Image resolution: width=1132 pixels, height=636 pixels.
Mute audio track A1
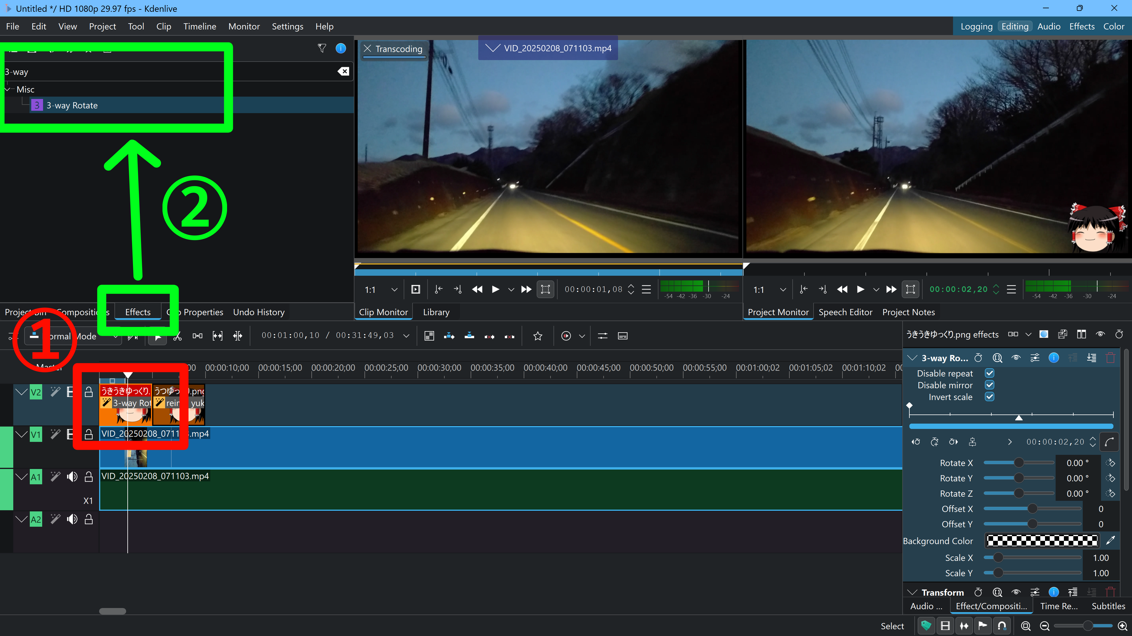(x=72, y=477)
